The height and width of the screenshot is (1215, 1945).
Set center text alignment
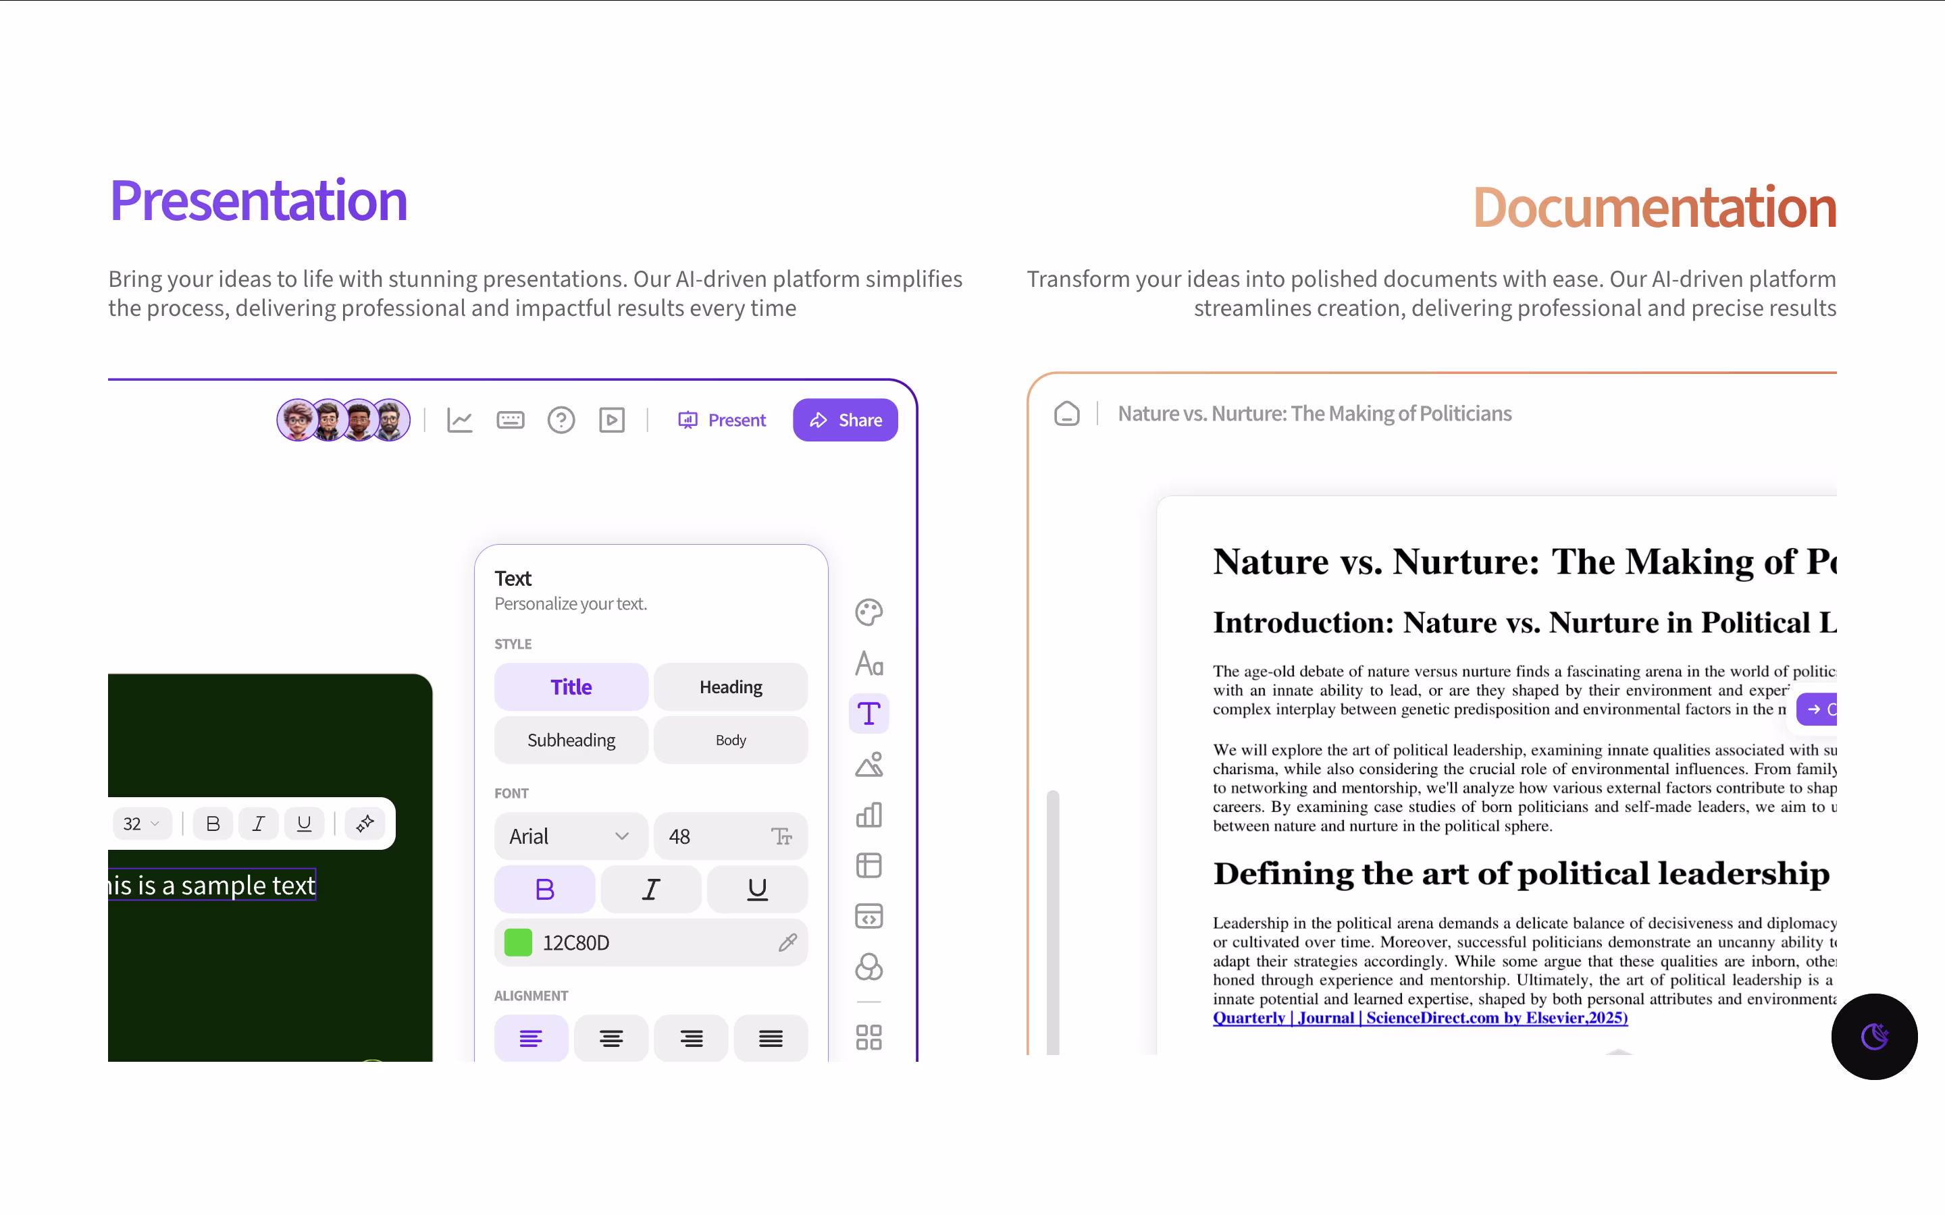click(611, 1039)
